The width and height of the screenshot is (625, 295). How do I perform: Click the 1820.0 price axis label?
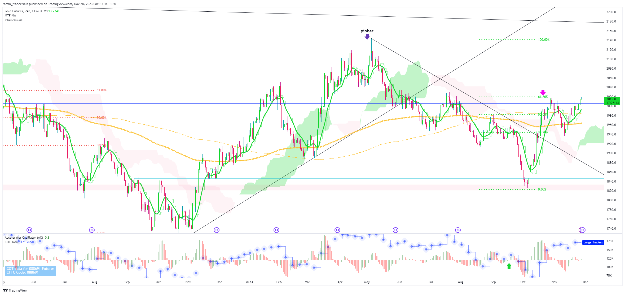pyautogui.click(x=611, y=191)
